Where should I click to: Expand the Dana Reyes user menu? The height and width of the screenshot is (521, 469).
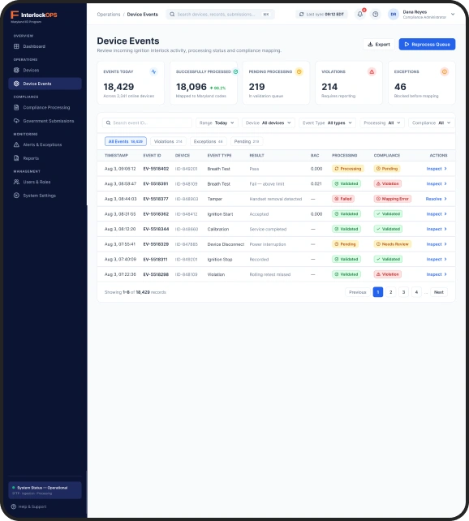point(453,15)
